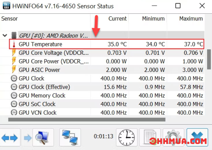This screenshot has height=150, width=212.
Task: Select the GPU Memory Clock row label
Action: pyautogui.click(x=42, y=96)
